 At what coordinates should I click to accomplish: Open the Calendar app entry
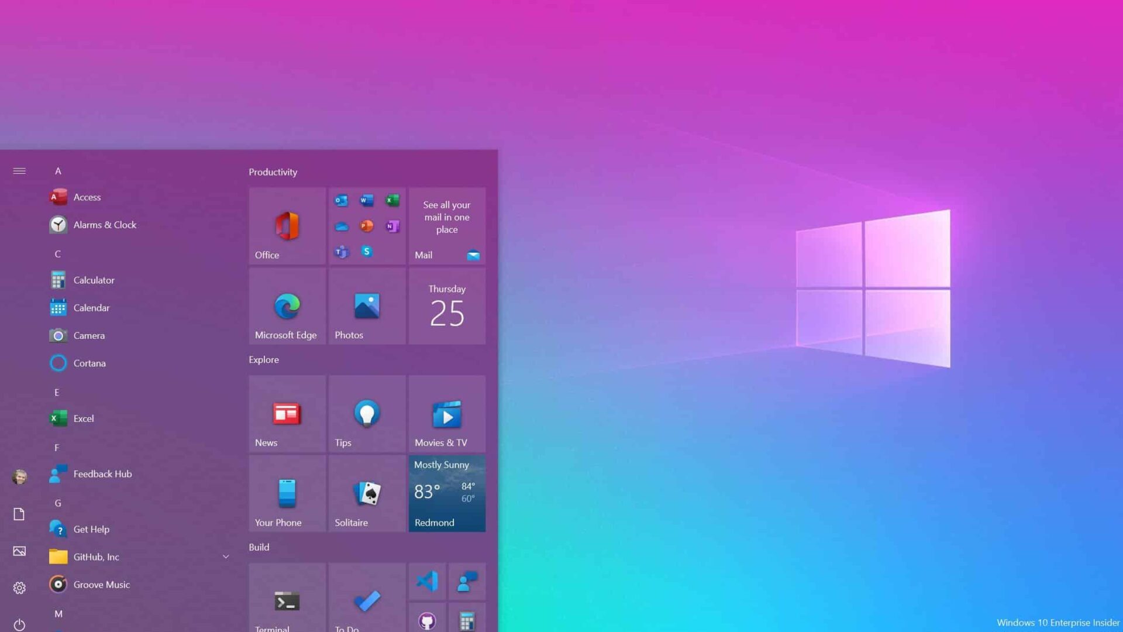tap(139, 308)
